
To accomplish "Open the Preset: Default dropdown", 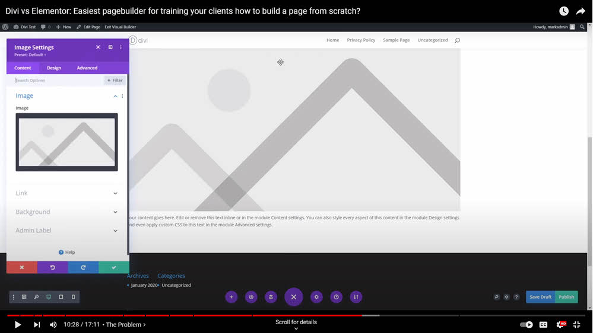I will click(30, 55).
